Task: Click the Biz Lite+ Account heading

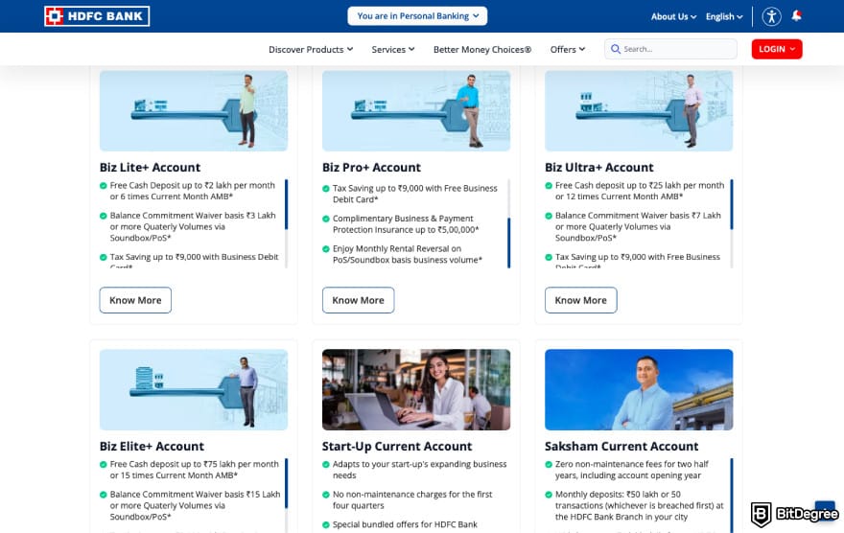Action: (x=150, y=167)
